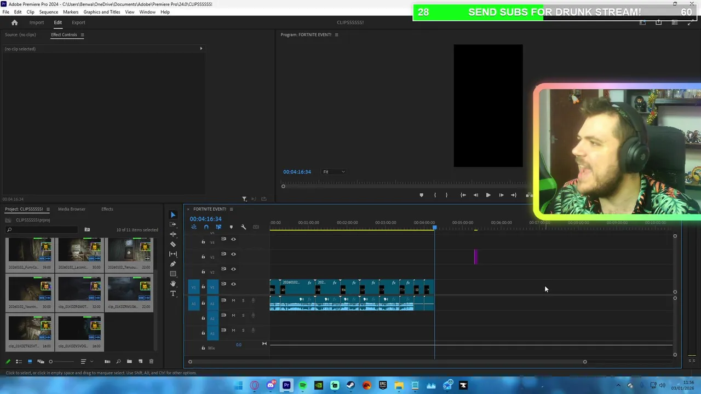The width and height of the screenshot is (701, 394).
Task: Step forward one frame
Action: click(x=501, y=195)
